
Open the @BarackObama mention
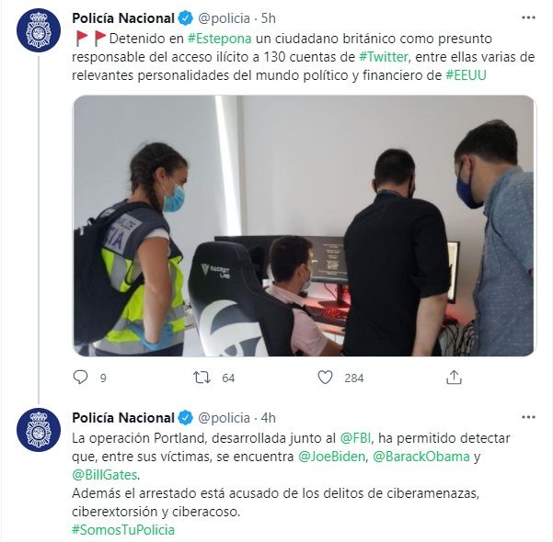421,457
